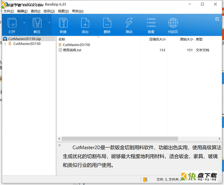Click the 文本文档 type cell
This screenshot has height=185, width=224.
click(202, 50)
